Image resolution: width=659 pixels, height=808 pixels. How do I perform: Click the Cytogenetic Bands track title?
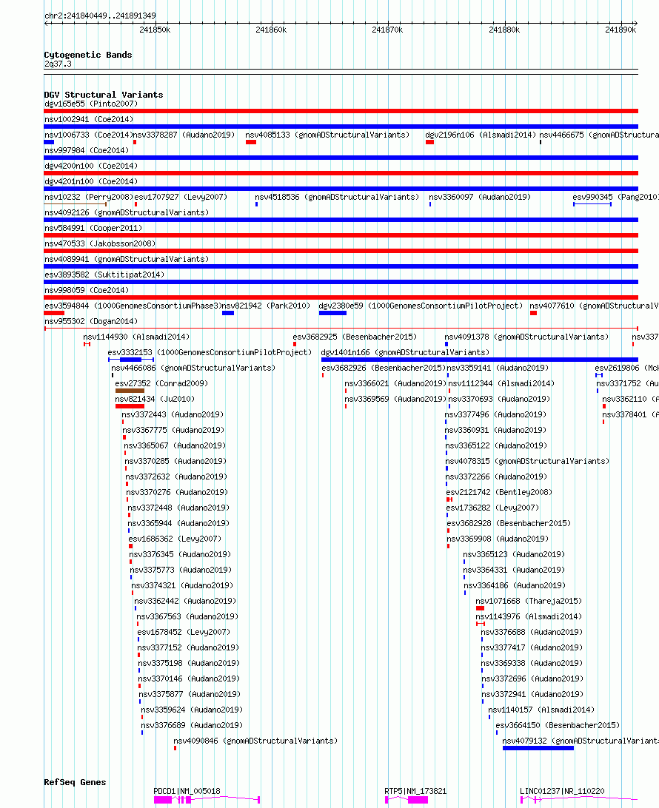(x=88, y=55)
